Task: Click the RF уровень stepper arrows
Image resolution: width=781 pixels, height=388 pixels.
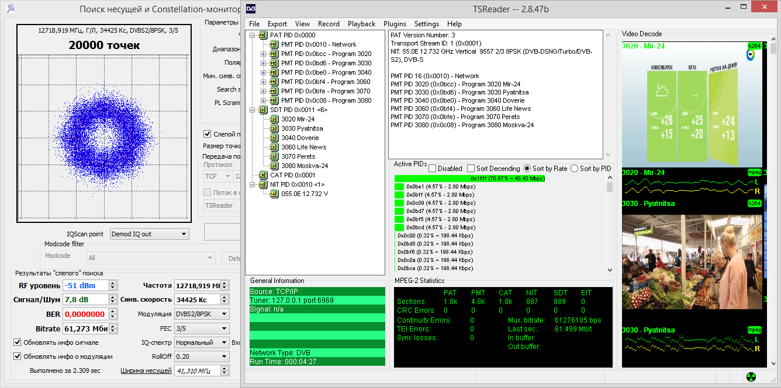Action: point(113,285)
